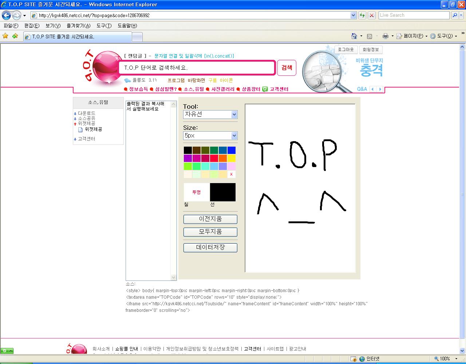
Task: Click the file icon beside the indented 위젯제공
Action: click(x=80, y=129)
